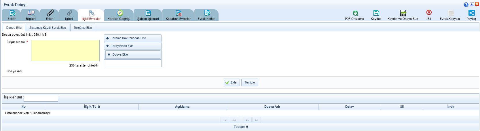The width and height of the screenshot is (480, 131).
Task: Switch to the Tercüme Ekle tab
Action: [83, 28]
